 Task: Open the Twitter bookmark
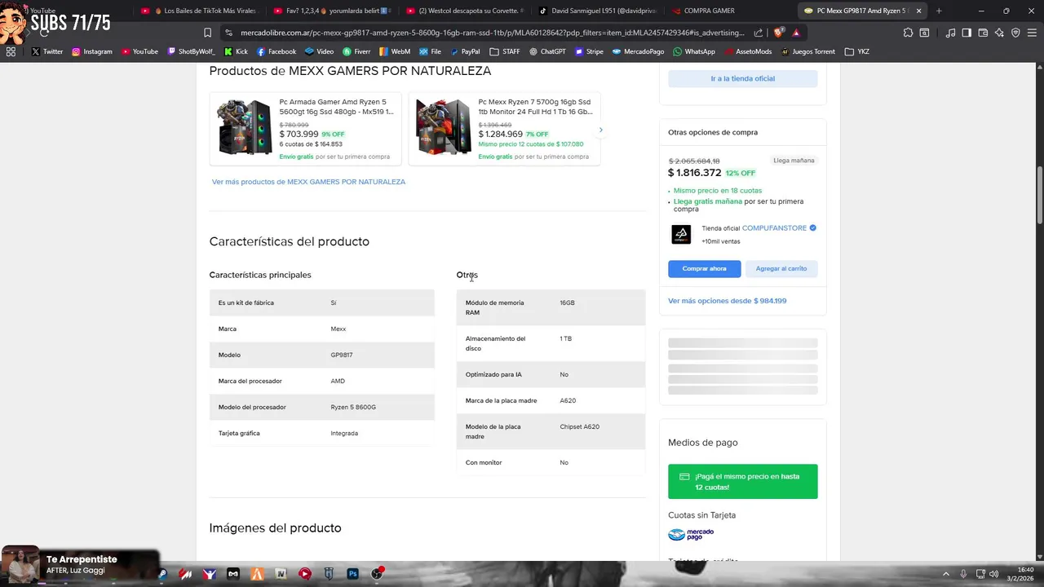click(x=47, y=51)
